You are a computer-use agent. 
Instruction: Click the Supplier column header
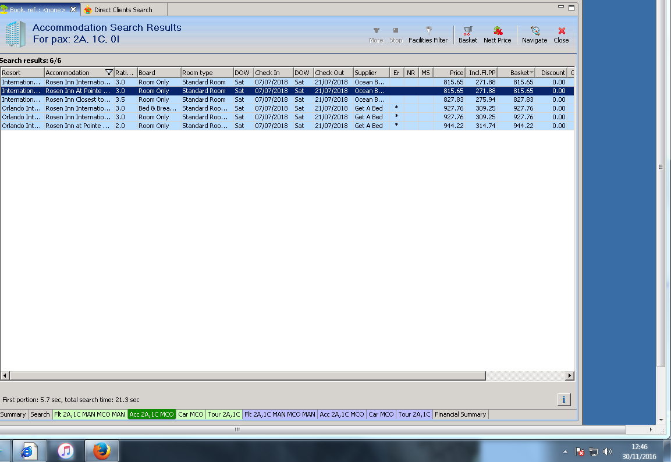pos(371,73)
